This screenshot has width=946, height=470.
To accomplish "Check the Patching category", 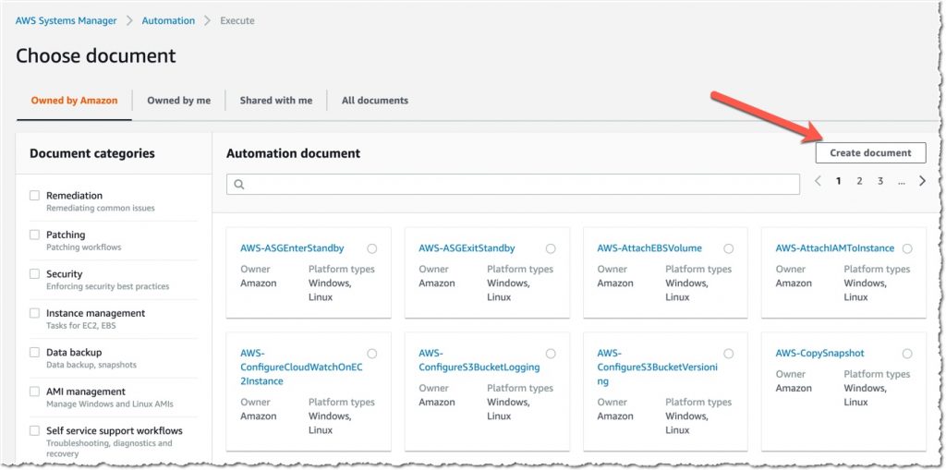I will [34, 235].
